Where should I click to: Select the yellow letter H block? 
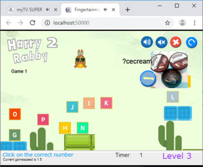(65, 128)
